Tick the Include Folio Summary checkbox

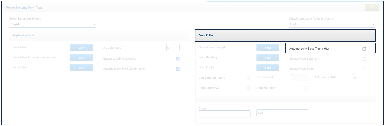pos(364,59)
